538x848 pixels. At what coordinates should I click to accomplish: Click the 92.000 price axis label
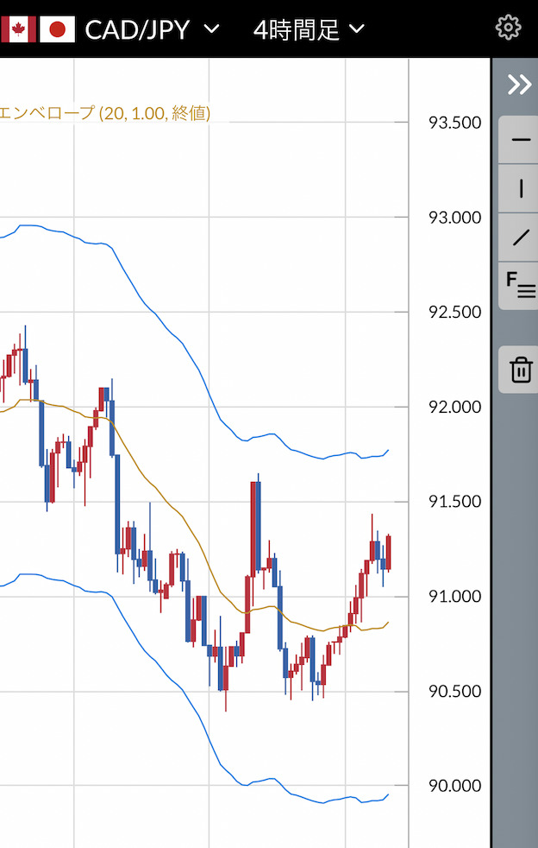pos(454,407)
